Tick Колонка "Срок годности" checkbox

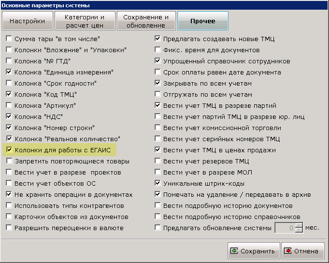tap(9, 83)
